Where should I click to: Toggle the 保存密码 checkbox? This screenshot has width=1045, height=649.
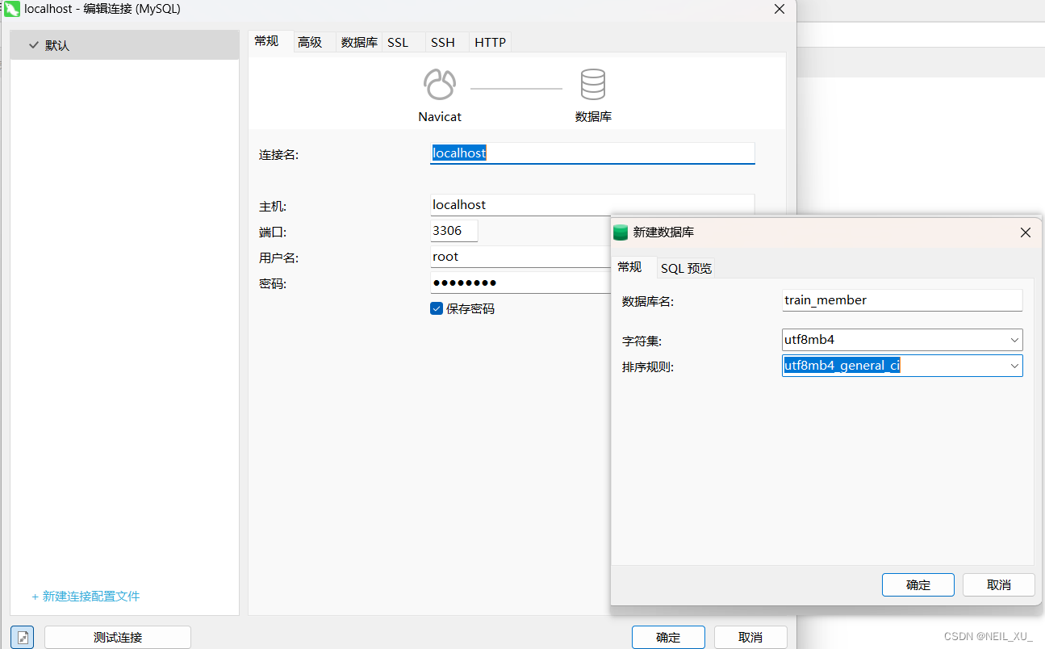pyautogui.click(x=437, y=308)
